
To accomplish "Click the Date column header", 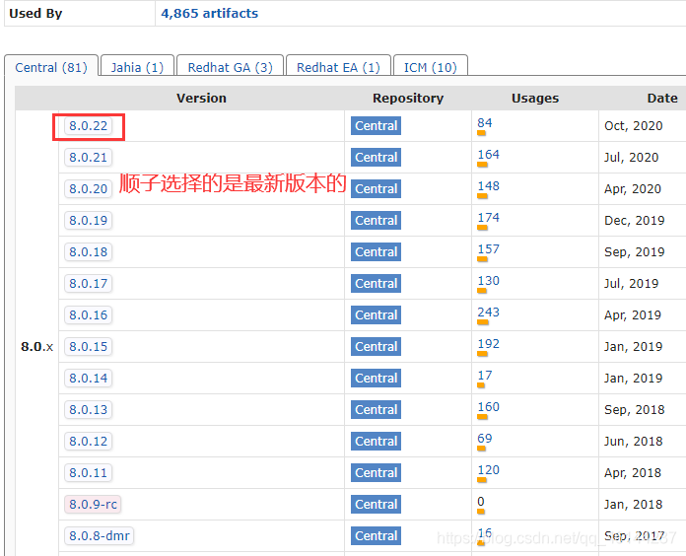I will coord(662,98).
